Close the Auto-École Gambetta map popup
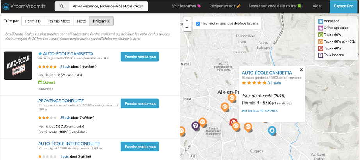This screenshot has height=160, width=360. tap(301, 70)
